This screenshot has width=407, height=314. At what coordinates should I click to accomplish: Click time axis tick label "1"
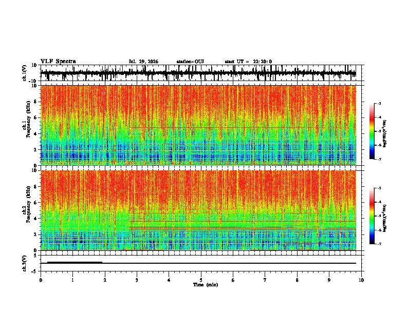pyautogui.click(x=72, y=280)
